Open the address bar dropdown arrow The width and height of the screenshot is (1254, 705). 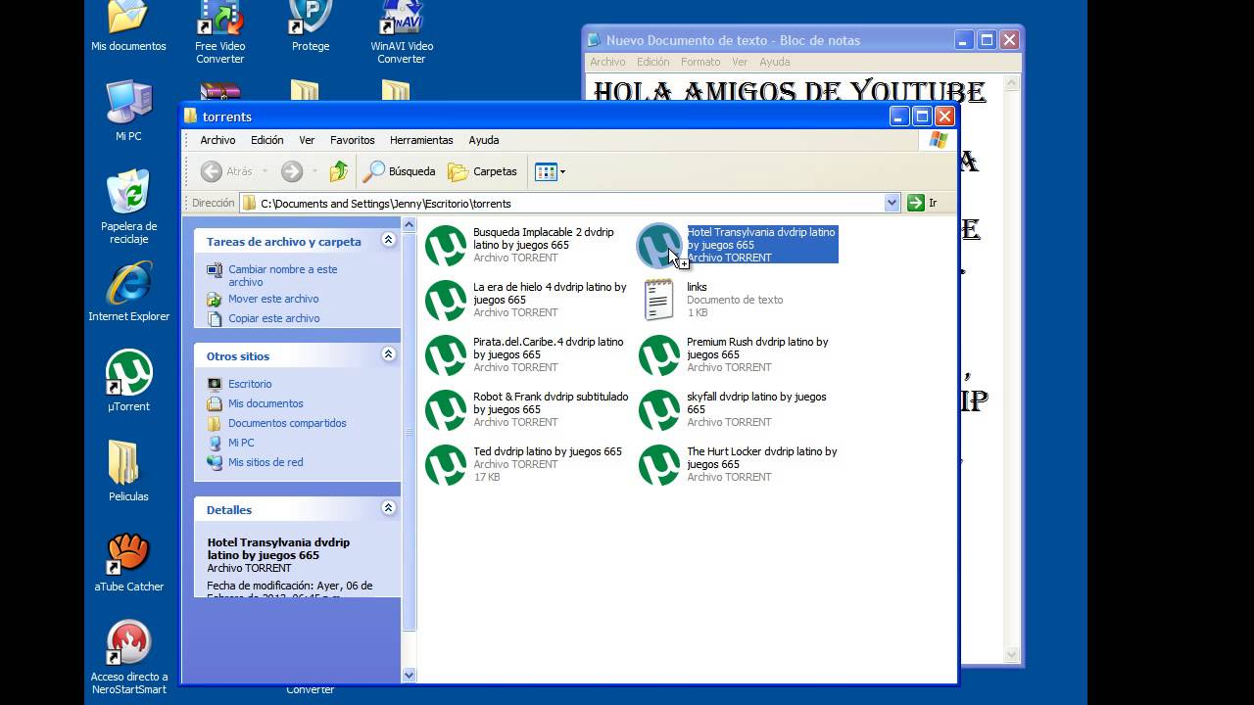click(x=892, y=203)
